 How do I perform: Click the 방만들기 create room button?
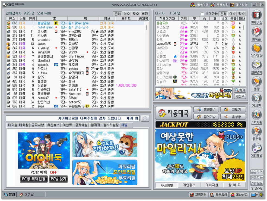click(206, 109)
